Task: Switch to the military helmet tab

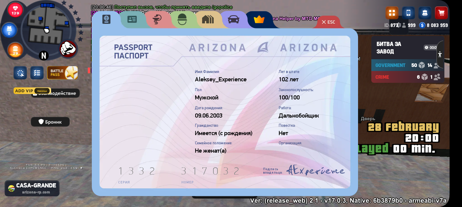Action: 182,19
